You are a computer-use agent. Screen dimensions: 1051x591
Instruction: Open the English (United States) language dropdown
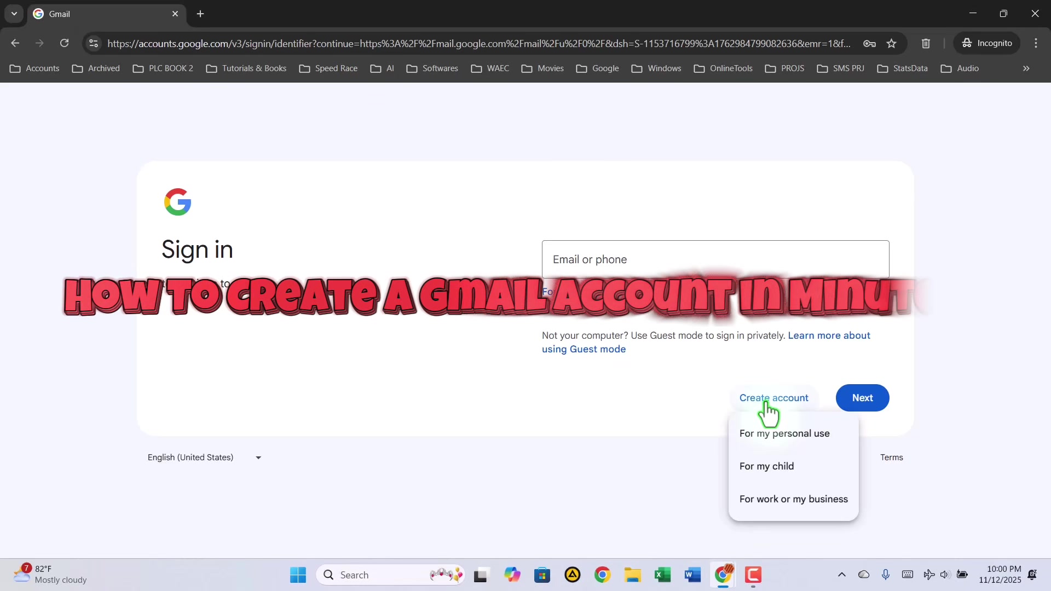point(204,457)
